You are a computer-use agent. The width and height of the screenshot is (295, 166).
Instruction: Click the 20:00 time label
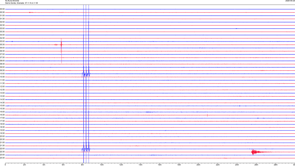click(x=2, y=136)
